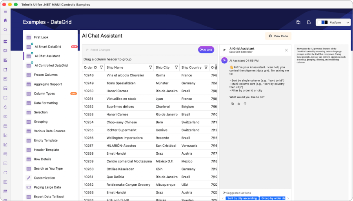
Task: Select 'Wellington Importadora' cell
Action: click(x=129, y=138)
